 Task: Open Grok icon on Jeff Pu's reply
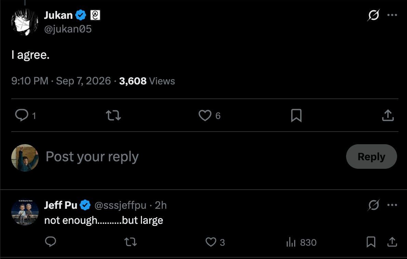pos(374,205)
